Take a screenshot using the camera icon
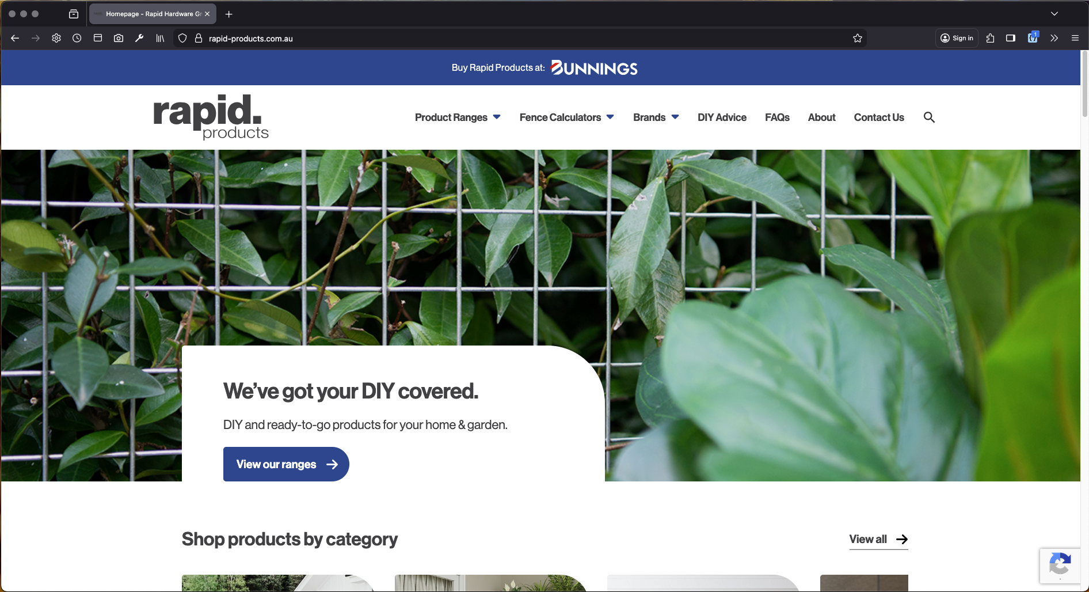The width and height of the screenshot is (1089, 592). [119, 39]
